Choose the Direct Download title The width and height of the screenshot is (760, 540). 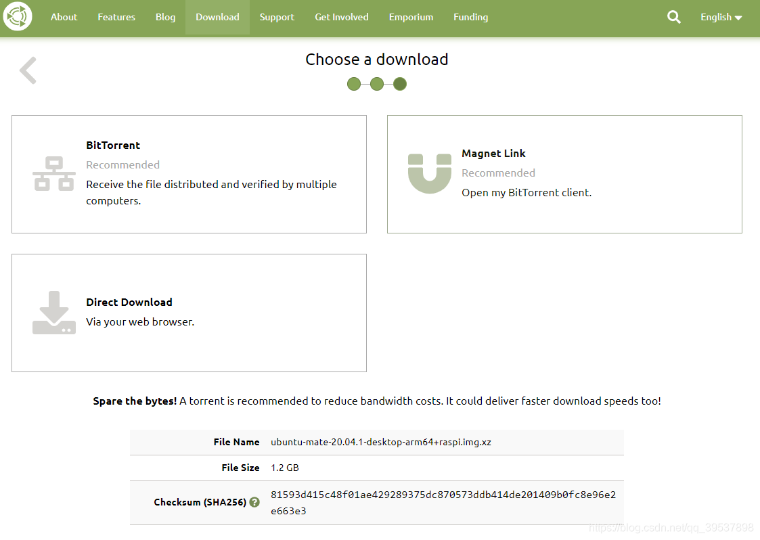point(129,302)
